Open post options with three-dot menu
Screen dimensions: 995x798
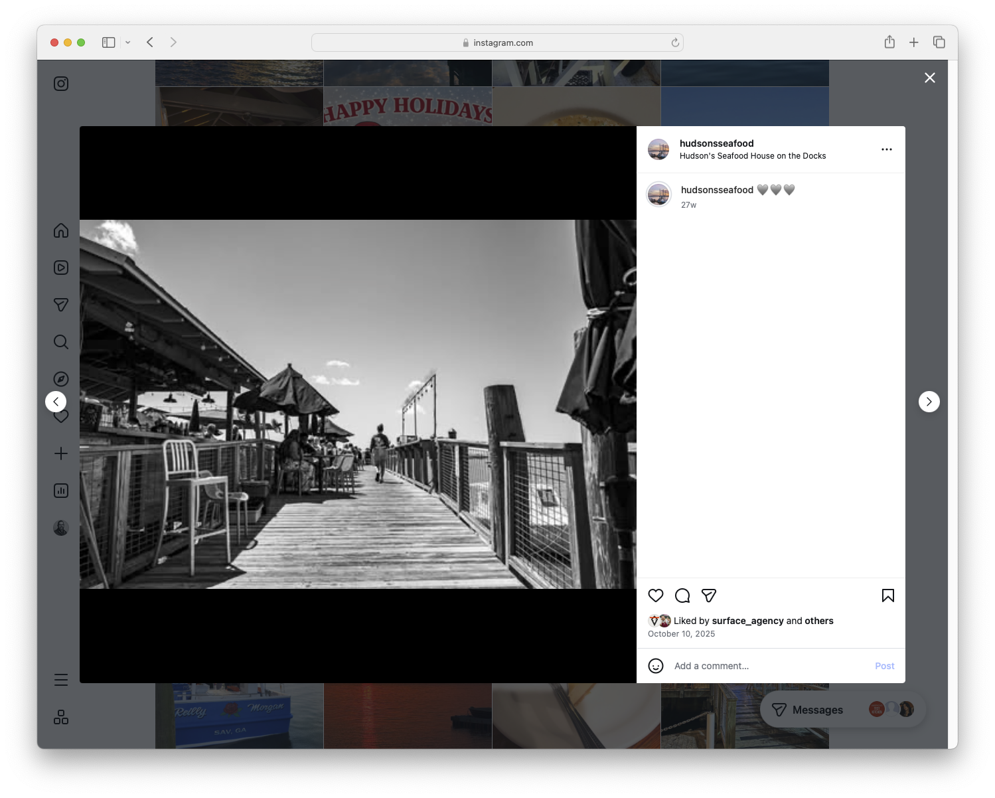887,149
